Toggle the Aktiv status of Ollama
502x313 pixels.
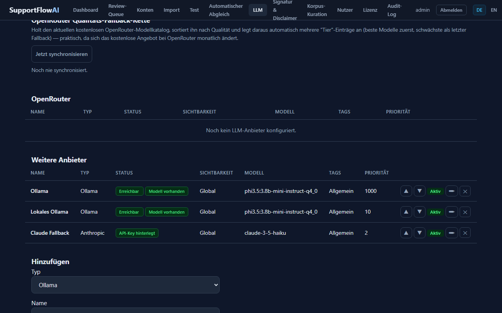coord(435,191)
